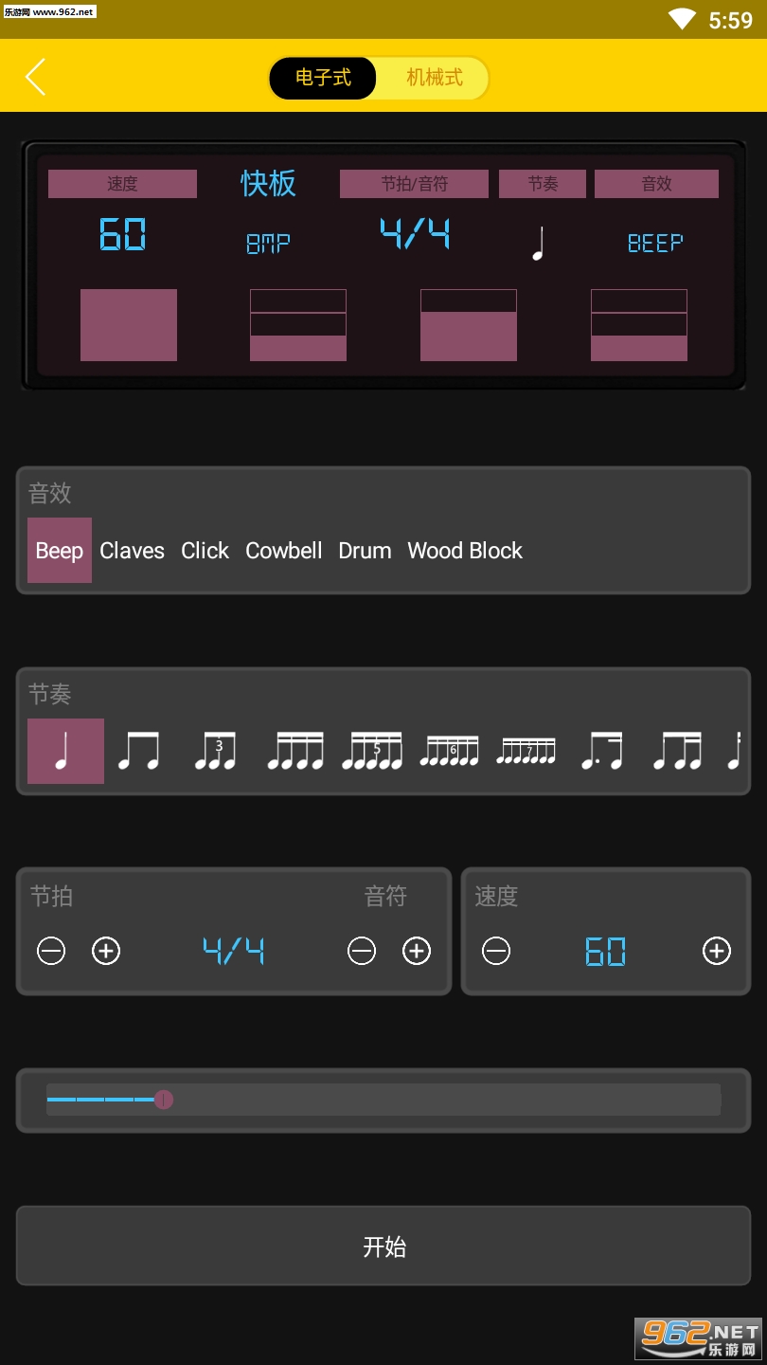Select the septuplet rhythm pattern
The image size is (767, 1365).
tap(526, 751)
